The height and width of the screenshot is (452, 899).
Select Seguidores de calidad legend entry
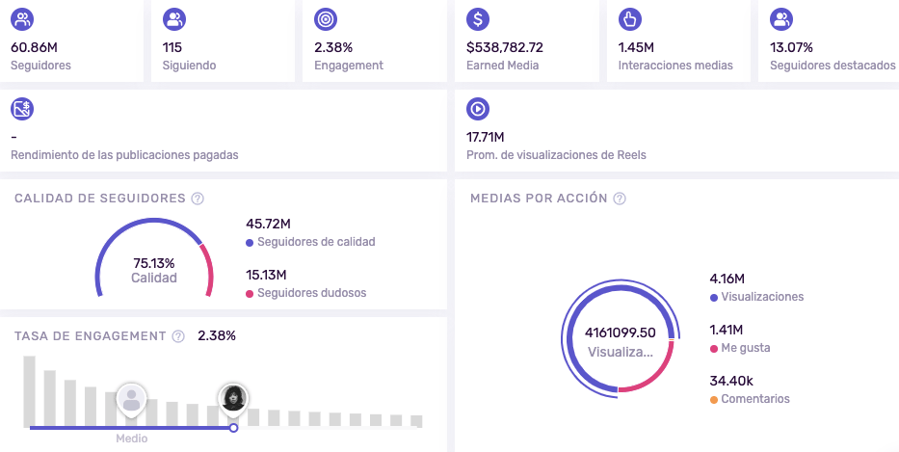(x=311, y=242)
